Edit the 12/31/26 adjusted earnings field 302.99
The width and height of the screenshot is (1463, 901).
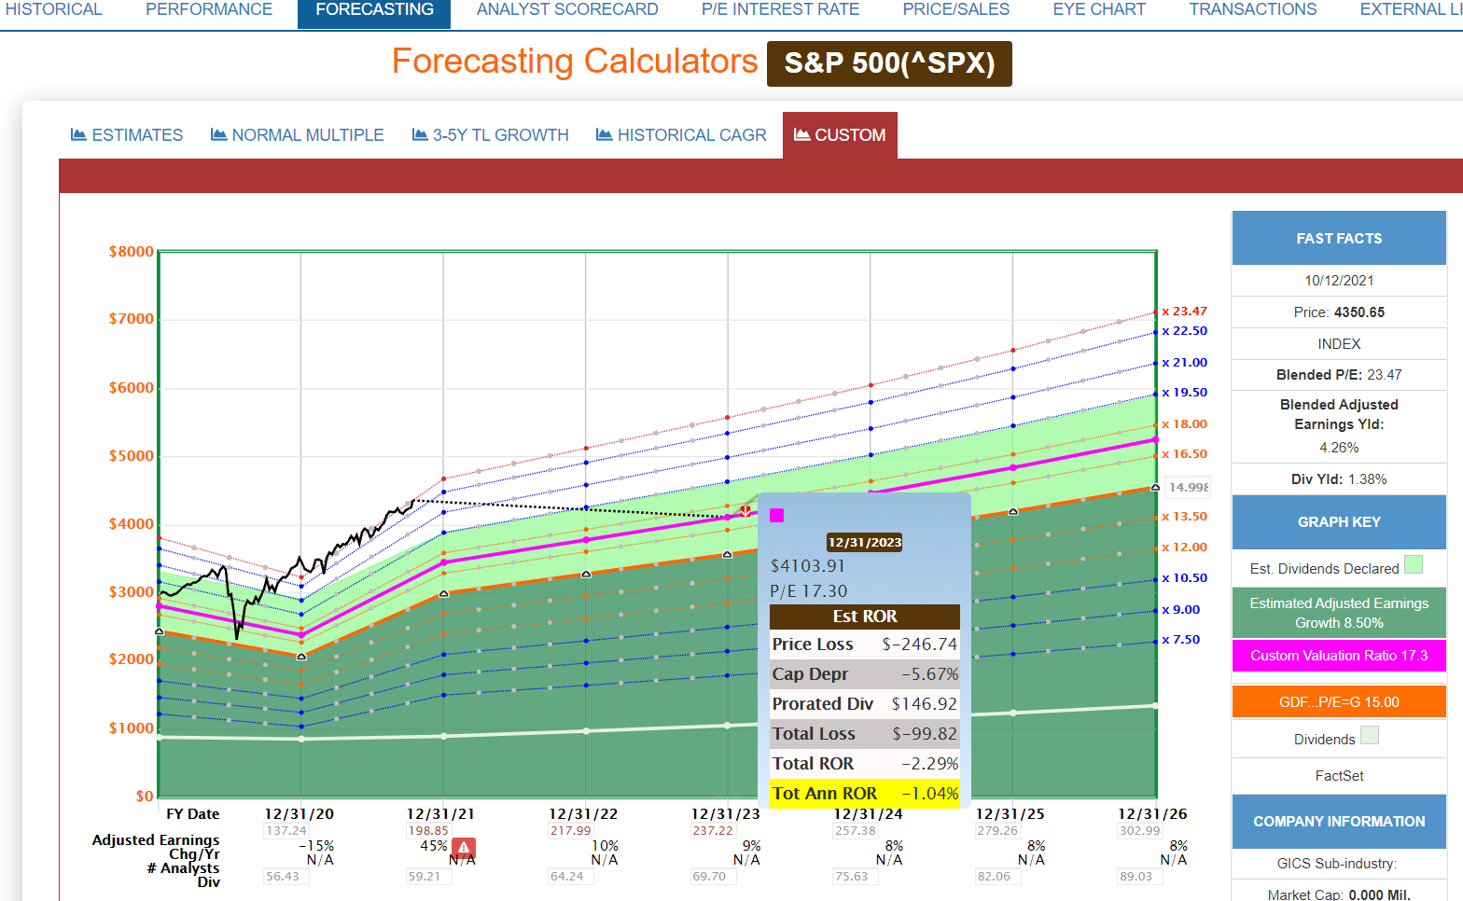(1140, 830)
